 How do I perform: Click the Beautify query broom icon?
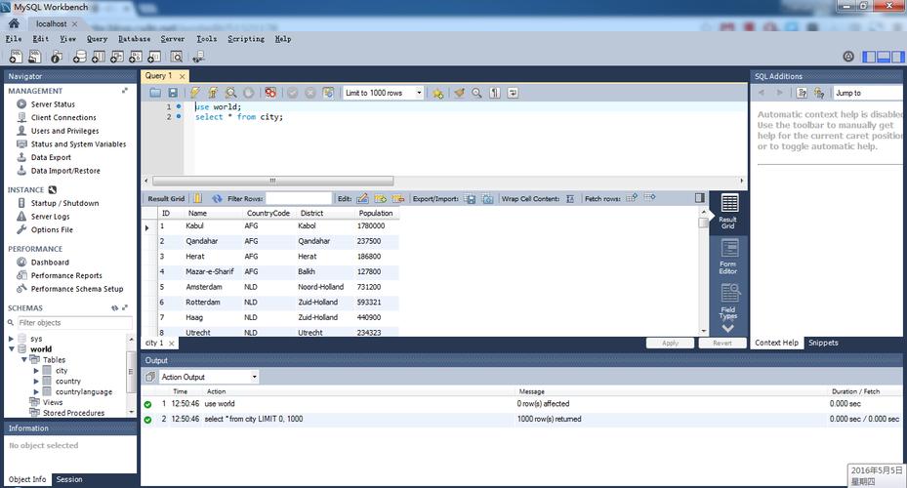coord(459,93)
